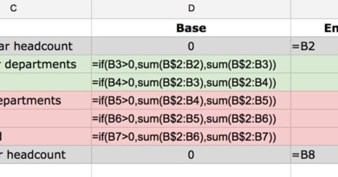Image resolution: width=338 pixels, height=177 pixels.
Task: Click the bold Base column title cell
Action: point(192,28)
